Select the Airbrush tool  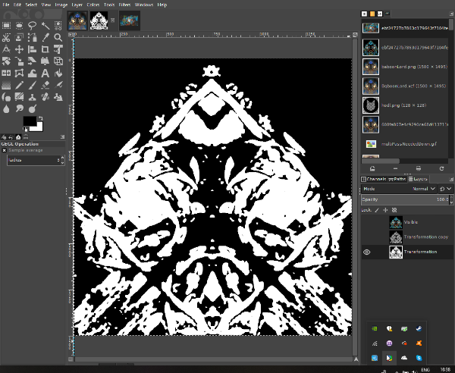coord(58,85)
